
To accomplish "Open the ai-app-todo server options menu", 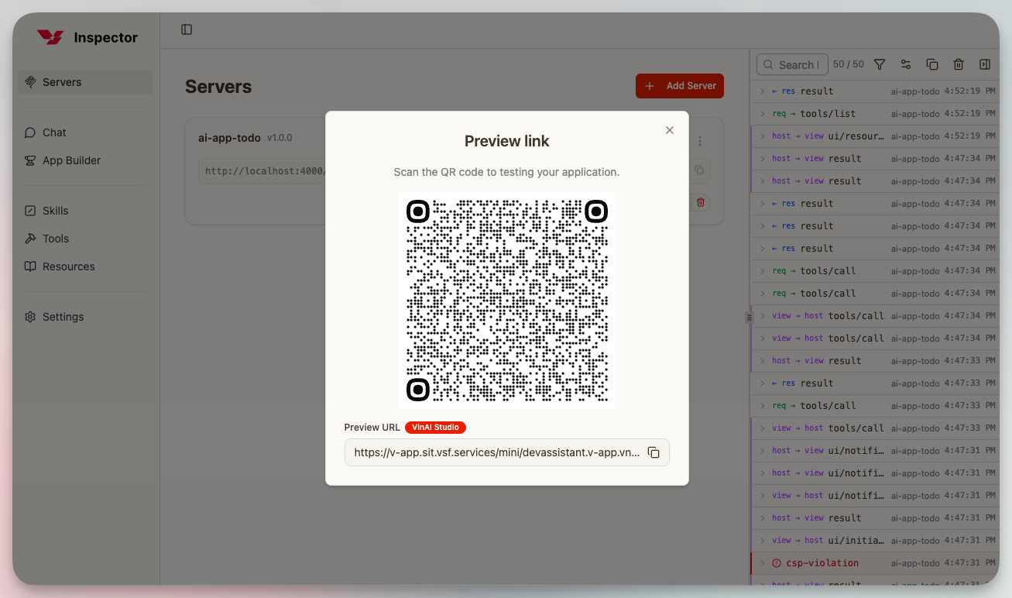I will click(700, 141).
